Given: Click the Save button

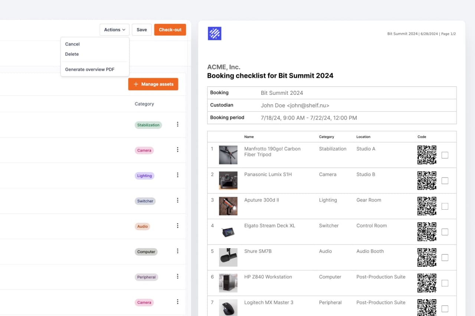Looking at the screenshot, I should [x=141, y=29].
